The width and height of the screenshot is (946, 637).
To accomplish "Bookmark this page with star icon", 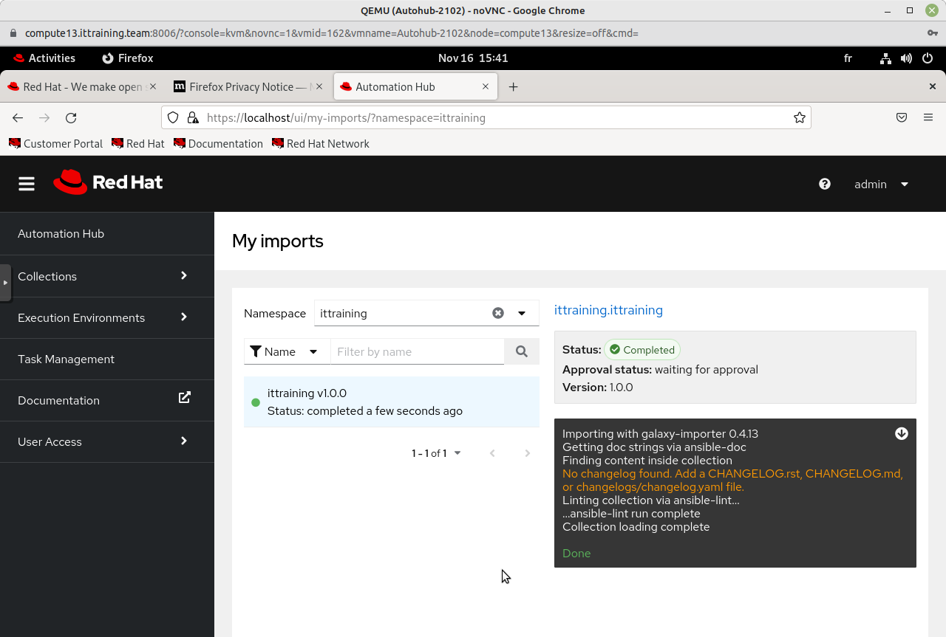I will [x=799, y=117].
